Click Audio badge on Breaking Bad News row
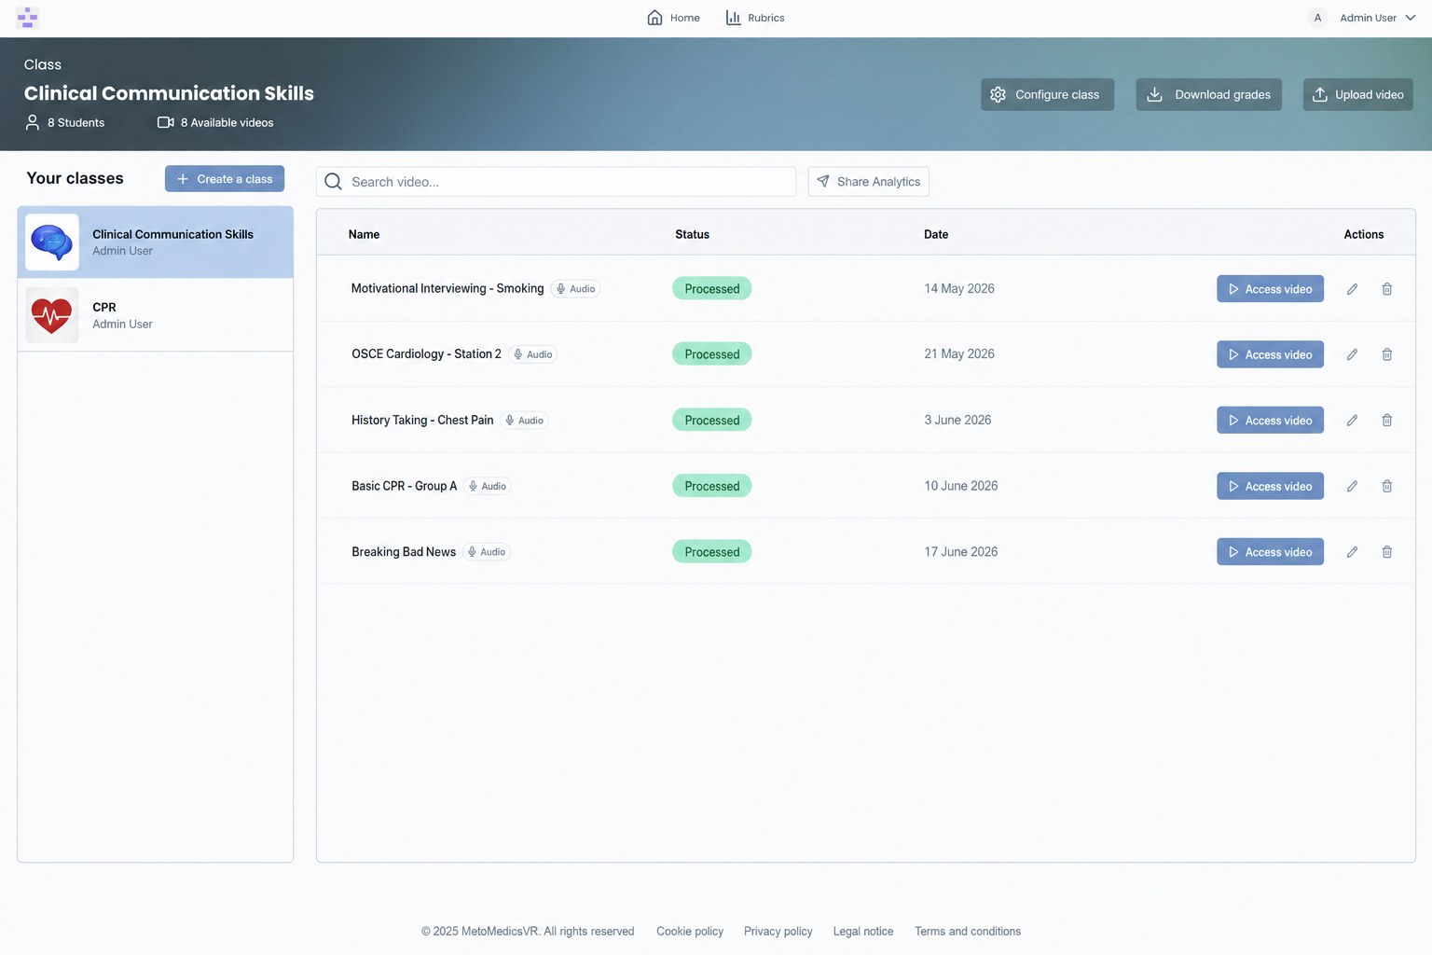This screenshot has width=1432, height=955. coord(486,552)
